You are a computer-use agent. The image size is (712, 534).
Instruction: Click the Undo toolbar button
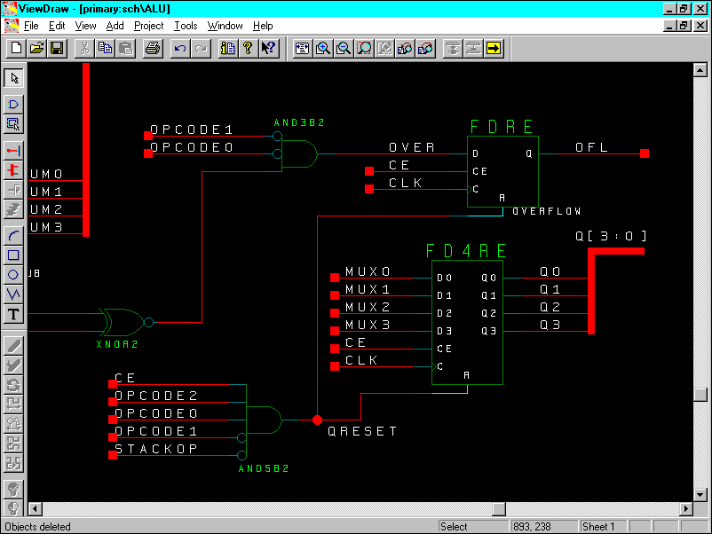point(180,48)
